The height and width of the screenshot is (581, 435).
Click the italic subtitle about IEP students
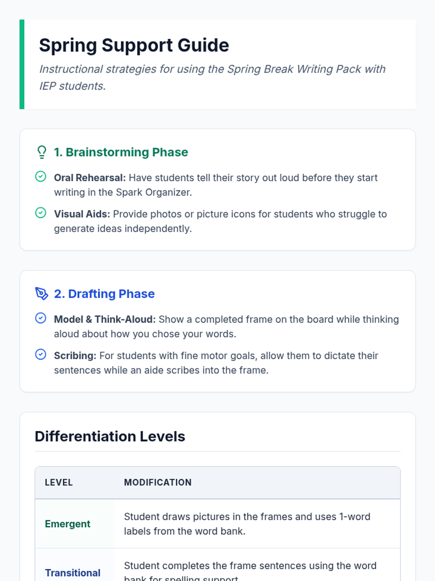click(212, 77)
